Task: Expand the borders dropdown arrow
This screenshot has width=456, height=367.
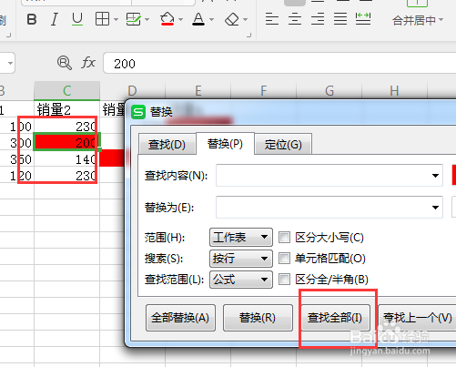Action: tap(116, 20)
